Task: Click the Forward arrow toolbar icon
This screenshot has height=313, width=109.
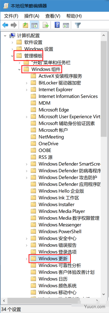Action: click(14, 25)
